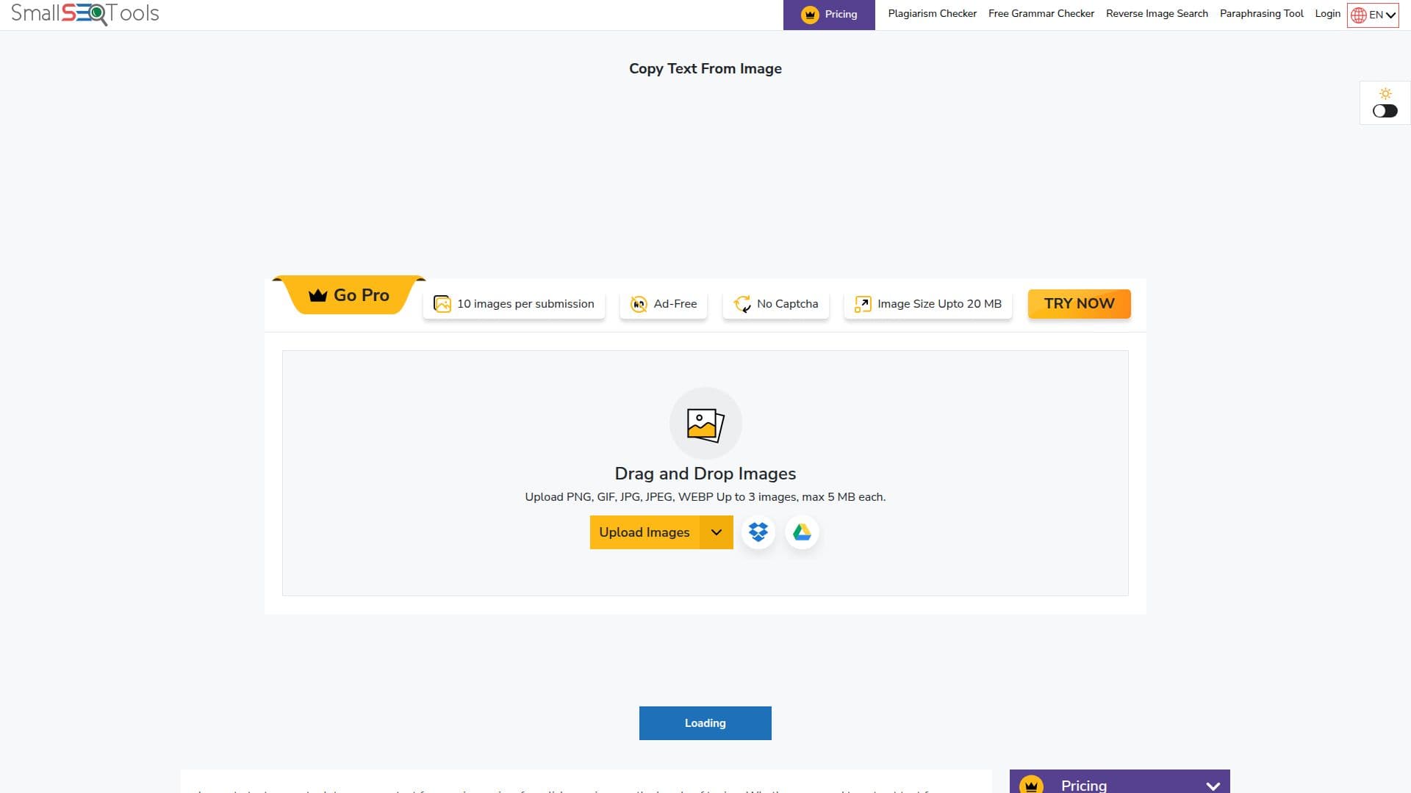Click the drag and drop image placeholder icon
The width and height of the screenshot is (1411, 793).
[705, 424]
